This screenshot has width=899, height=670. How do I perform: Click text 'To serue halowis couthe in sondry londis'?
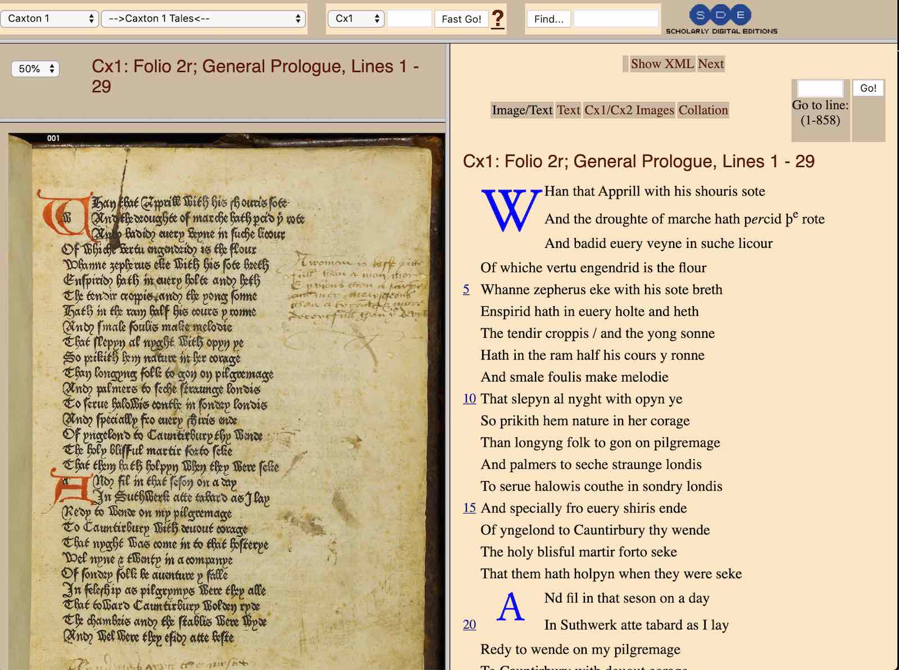(601, 486)
